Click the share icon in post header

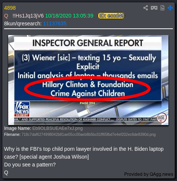[x=146, y=8]
